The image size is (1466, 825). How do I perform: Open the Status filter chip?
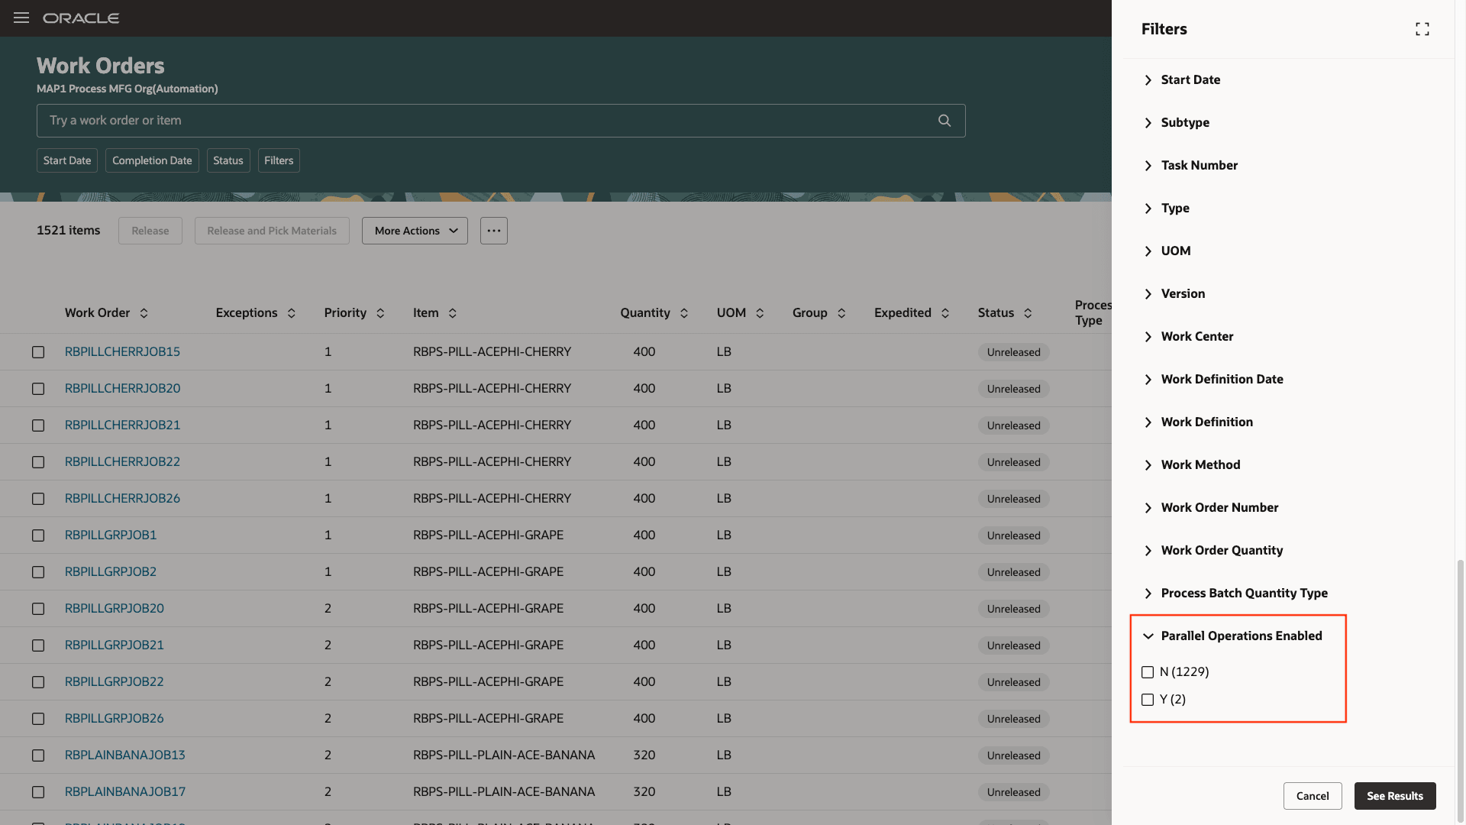click(x=228, y=160)
